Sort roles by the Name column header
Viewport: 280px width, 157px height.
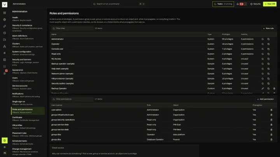point(54,35)
